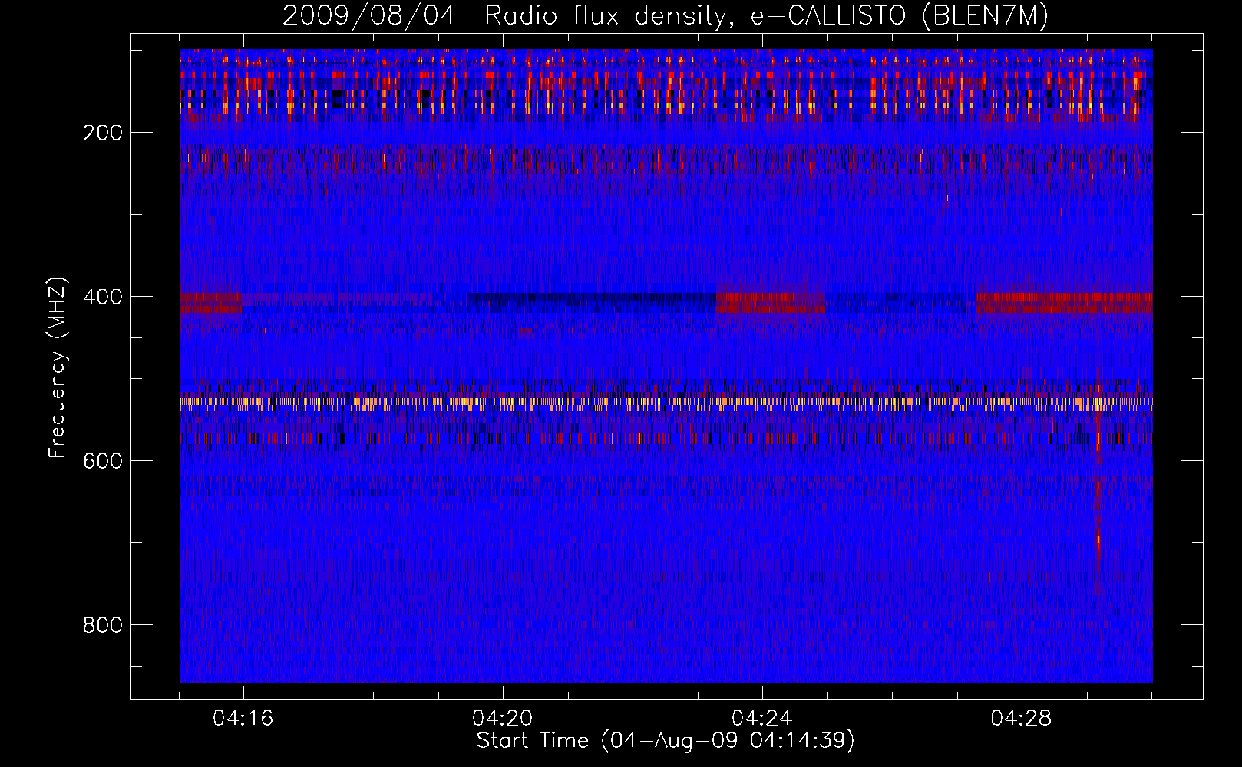Select the 600 frequency tick label
Image resolution: width=1242 pixels, height=767 pixels.
(103, 461)
